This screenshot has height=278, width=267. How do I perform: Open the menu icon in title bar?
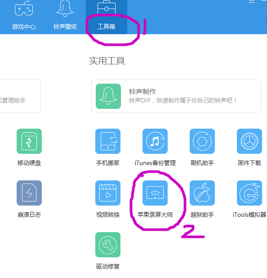click(x=252, y=1)
